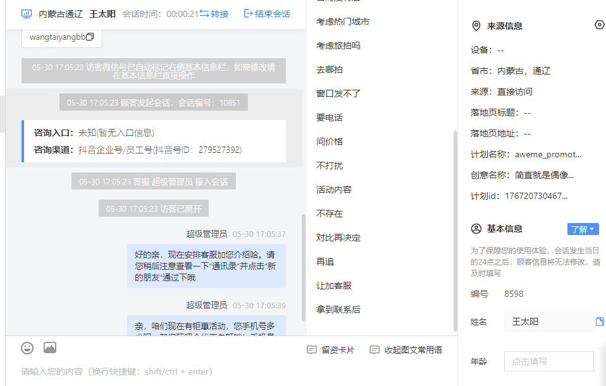Choose the 不存在 quick phrase
The image size is (606, 386).
[x=330, y=214]
